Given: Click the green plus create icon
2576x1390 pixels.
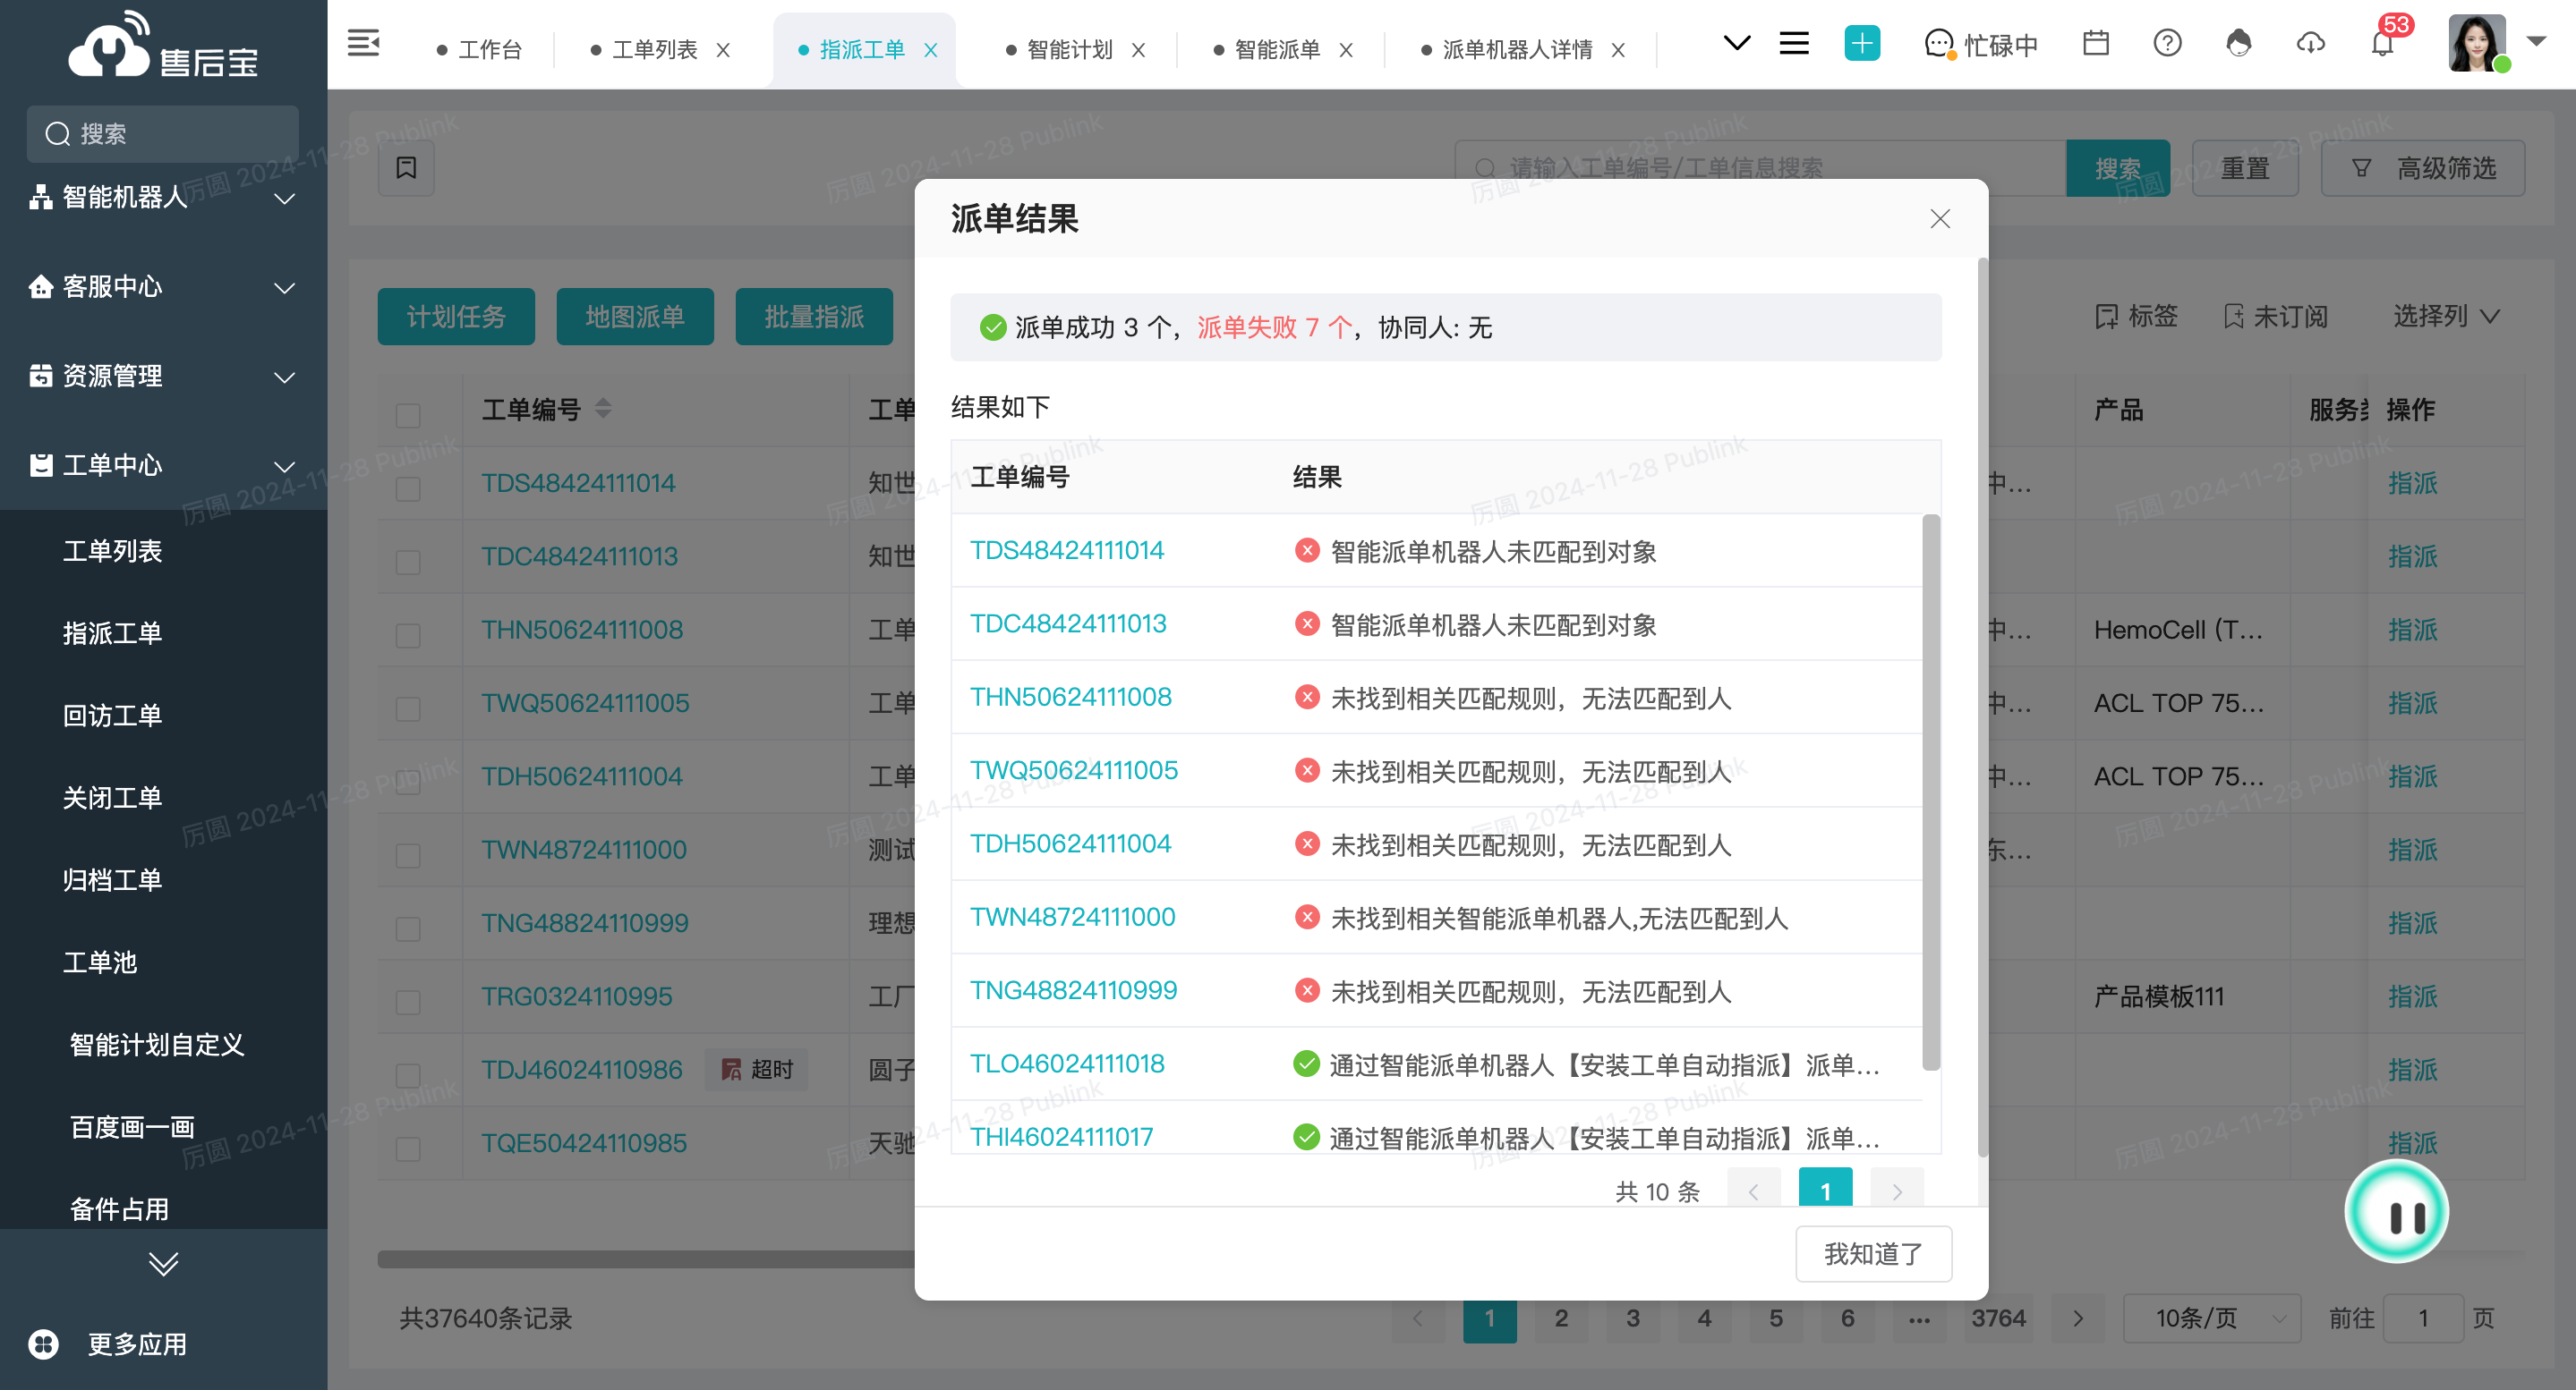Looking at the screenshot, I should tap(1861, 43).
